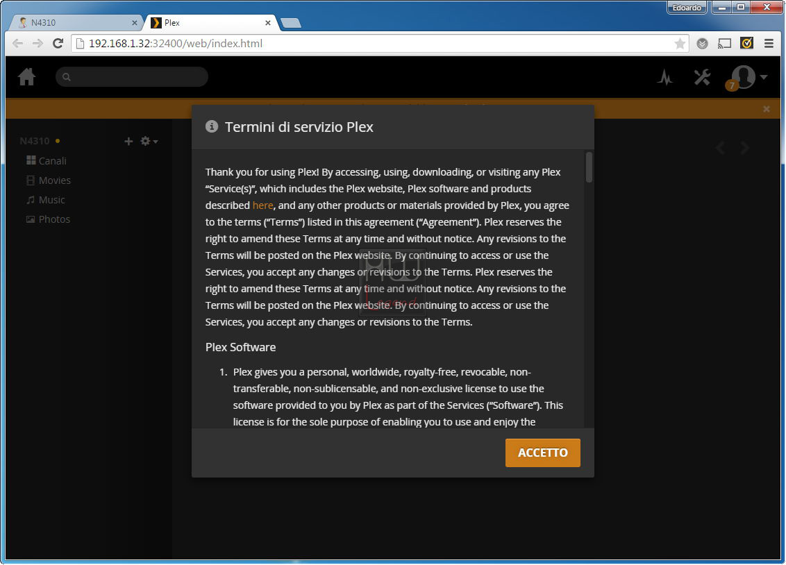Click the page icon in address bar
The width and height of the screenshot is (786, 565).
[x=81, y=44]
